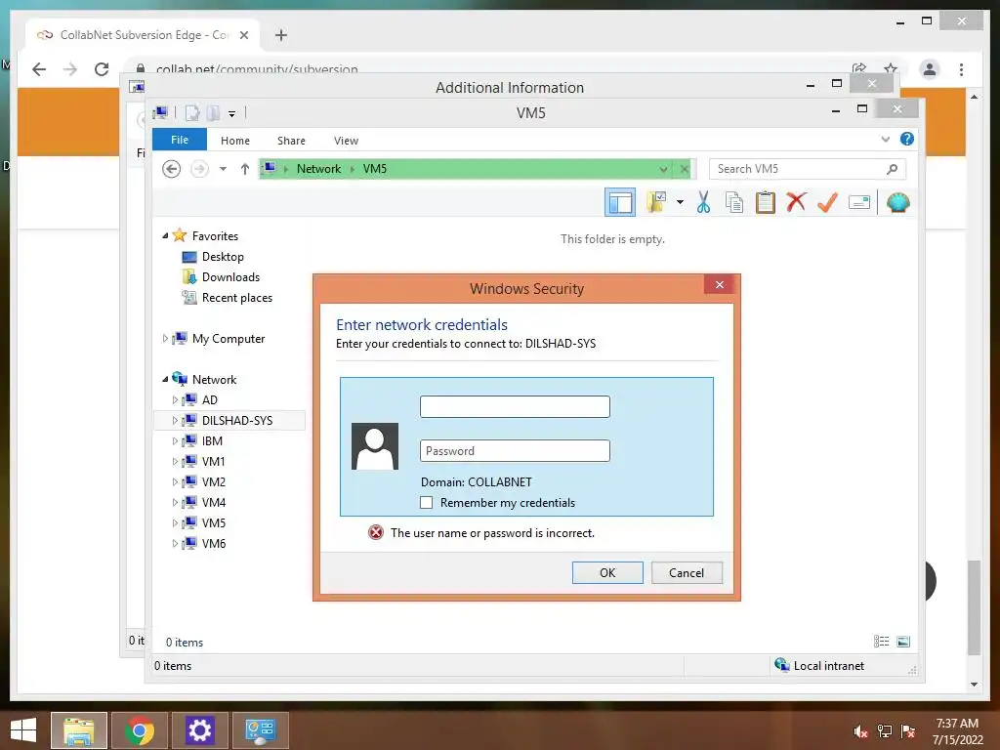Open Chrome from the taskbar
Viewport: 1000px width, 750px height.
pyautogui.click(x=140, y=730)
